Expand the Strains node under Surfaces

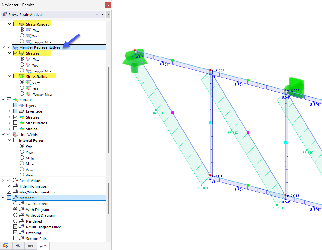[x=9, y=129]
